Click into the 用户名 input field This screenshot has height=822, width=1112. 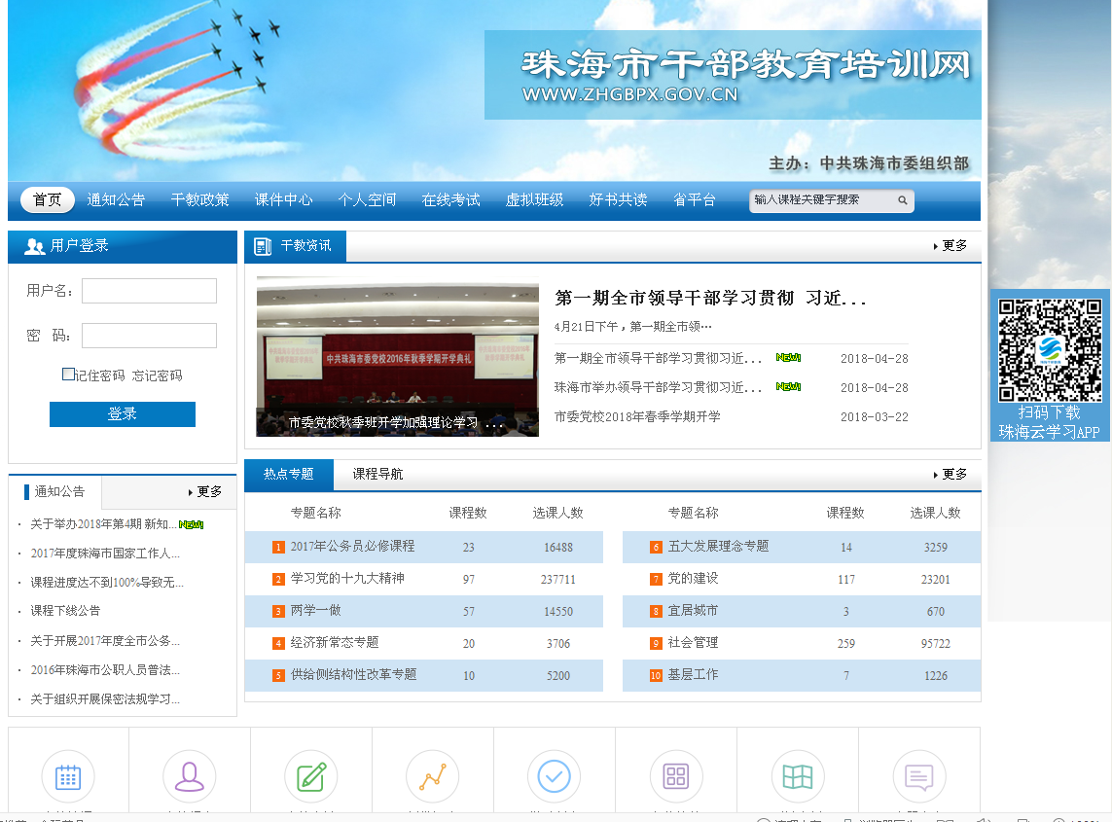tap(149, 291)
